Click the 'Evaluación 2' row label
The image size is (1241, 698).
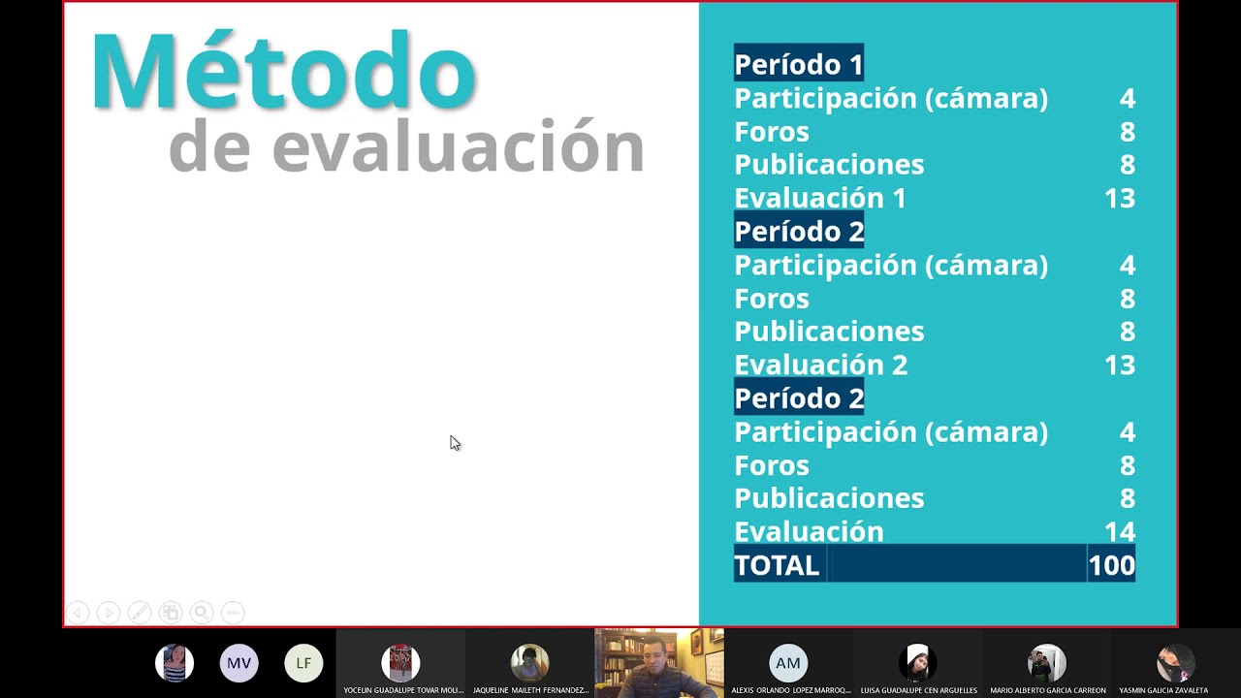pyautogui.click(x=821, y=365)
